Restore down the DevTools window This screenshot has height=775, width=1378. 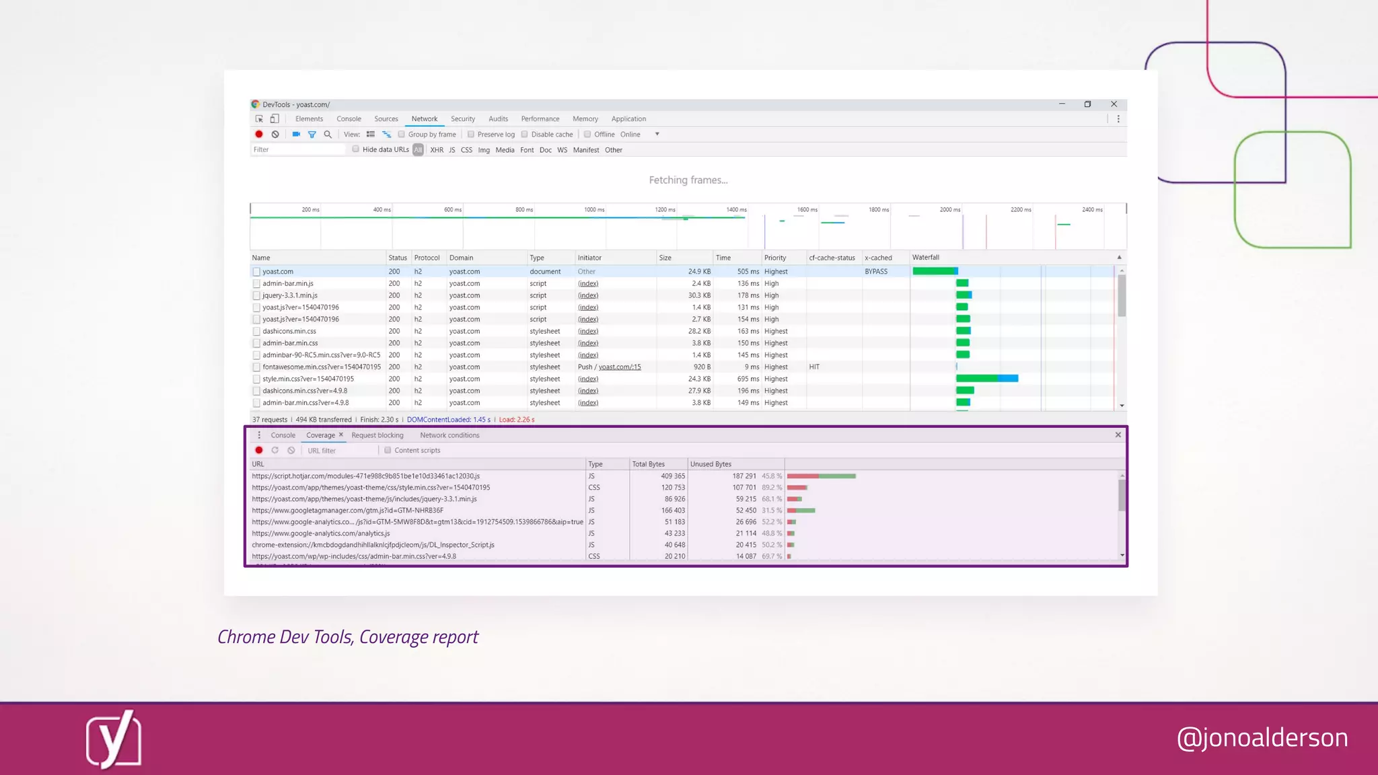1087,104
